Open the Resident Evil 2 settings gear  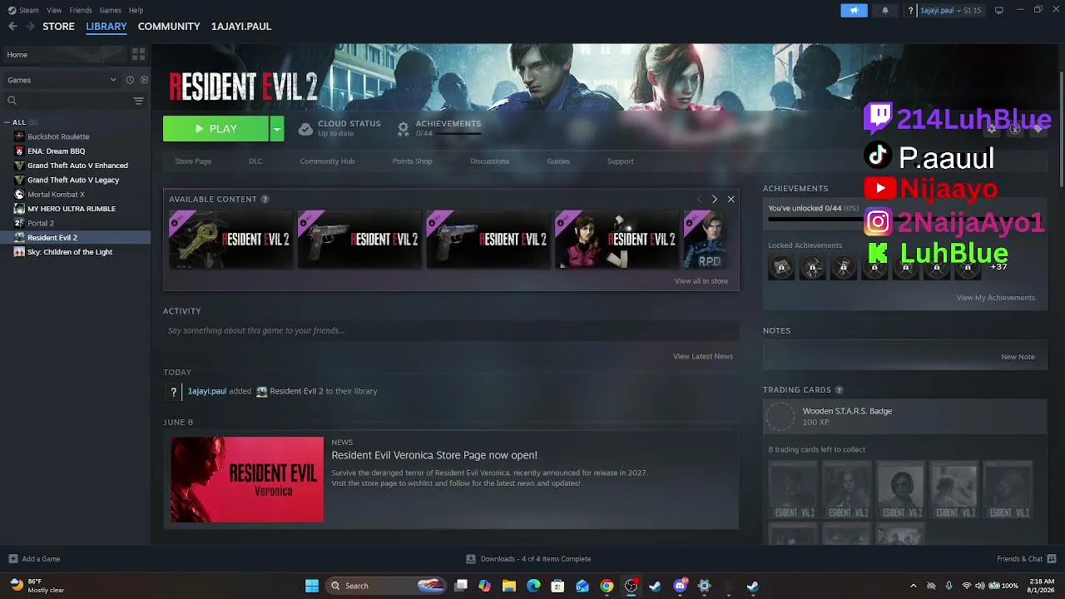(991, 129)
